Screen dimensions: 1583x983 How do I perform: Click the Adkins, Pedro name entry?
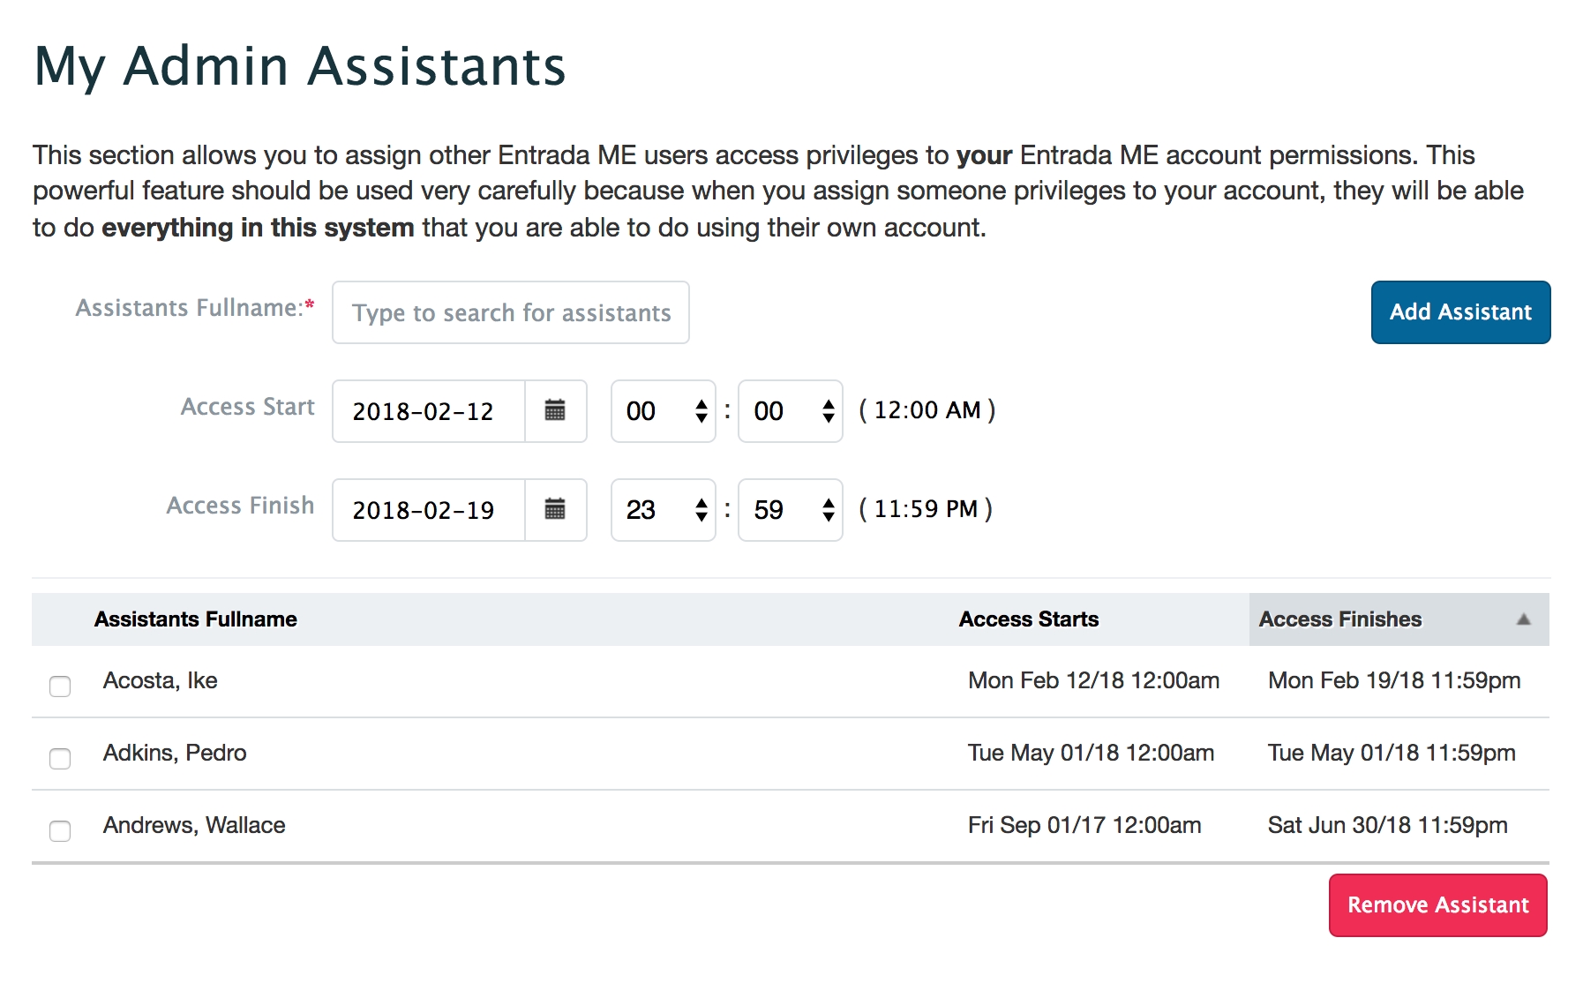[x=175, y=754]
